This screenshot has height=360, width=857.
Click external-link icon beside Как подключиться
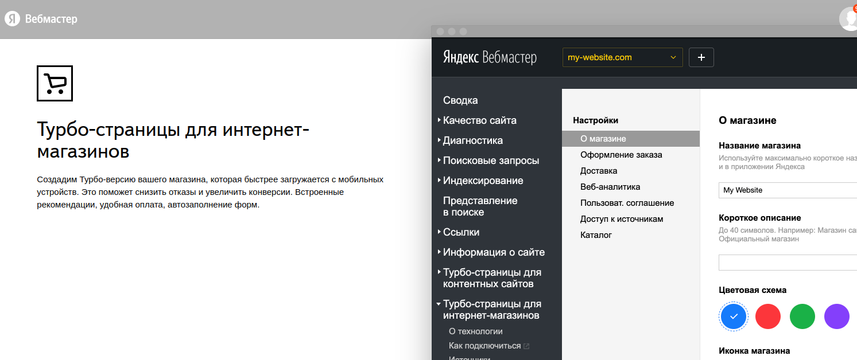pos(526,346)
